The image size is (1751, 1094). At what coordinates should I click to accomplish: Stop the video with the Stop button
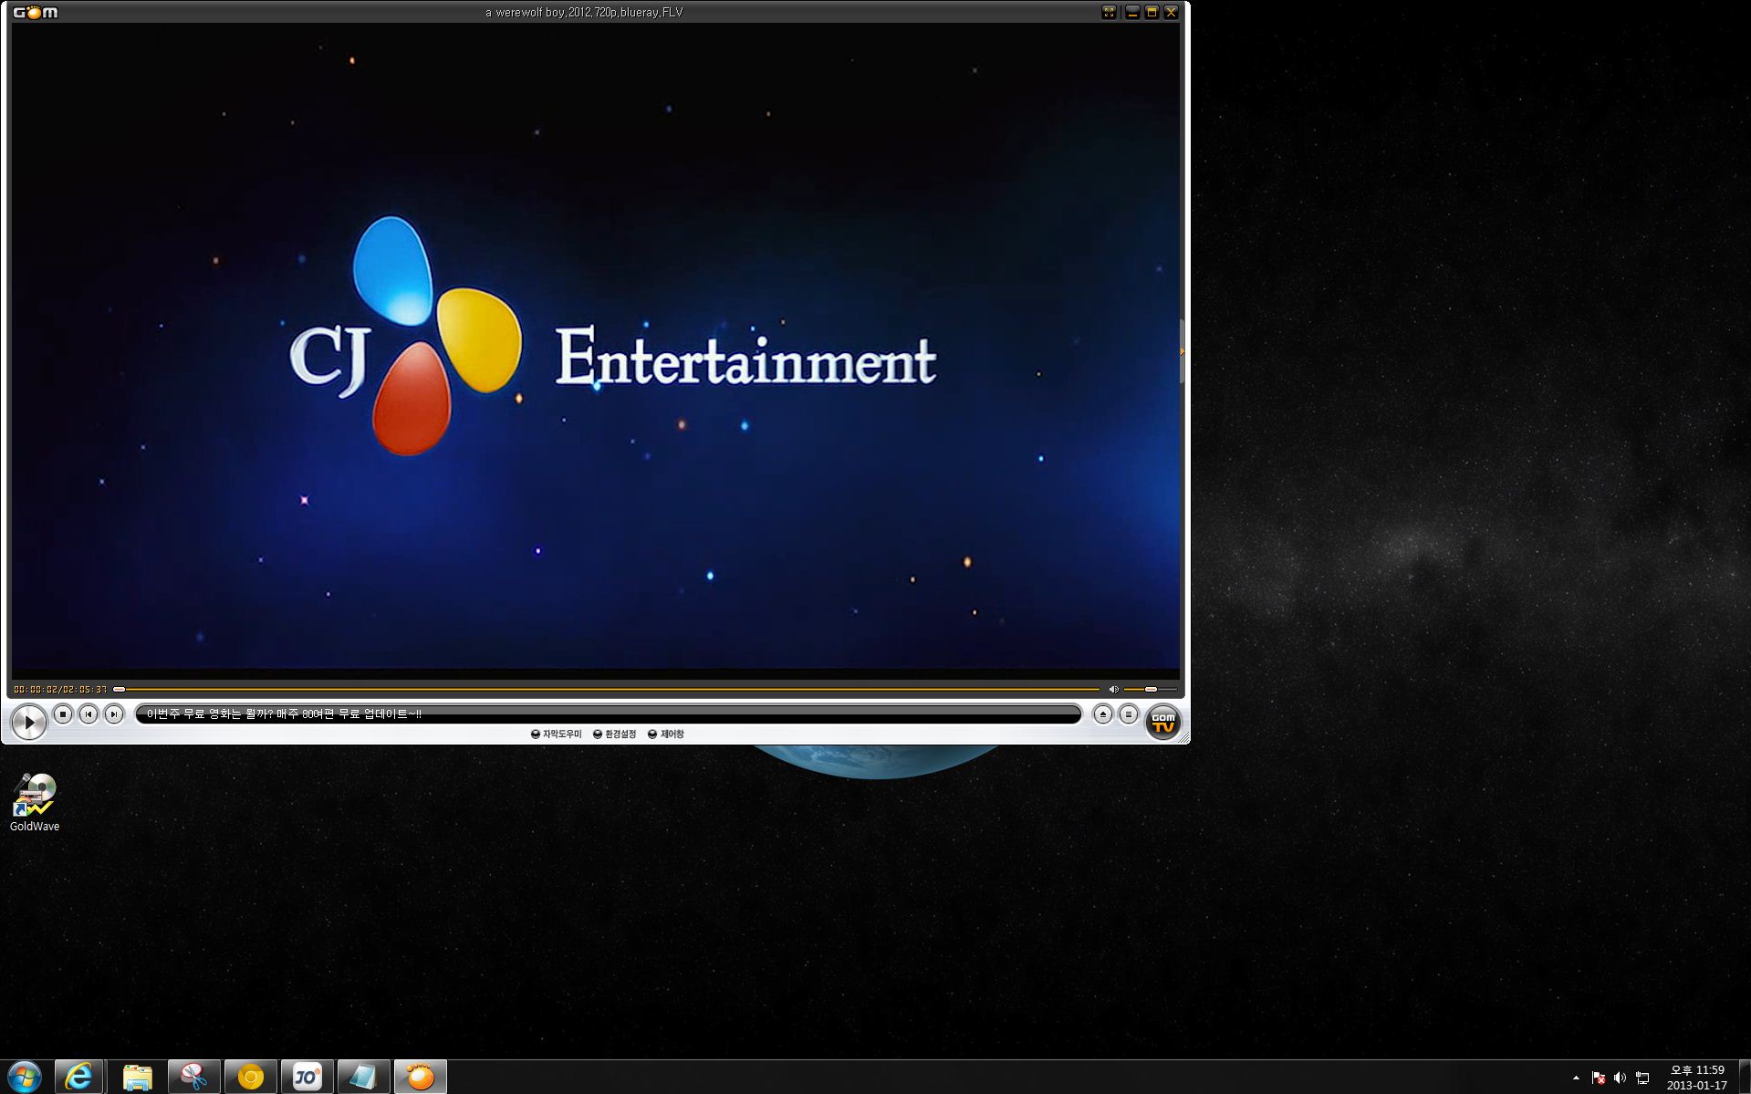click(63, 714)
